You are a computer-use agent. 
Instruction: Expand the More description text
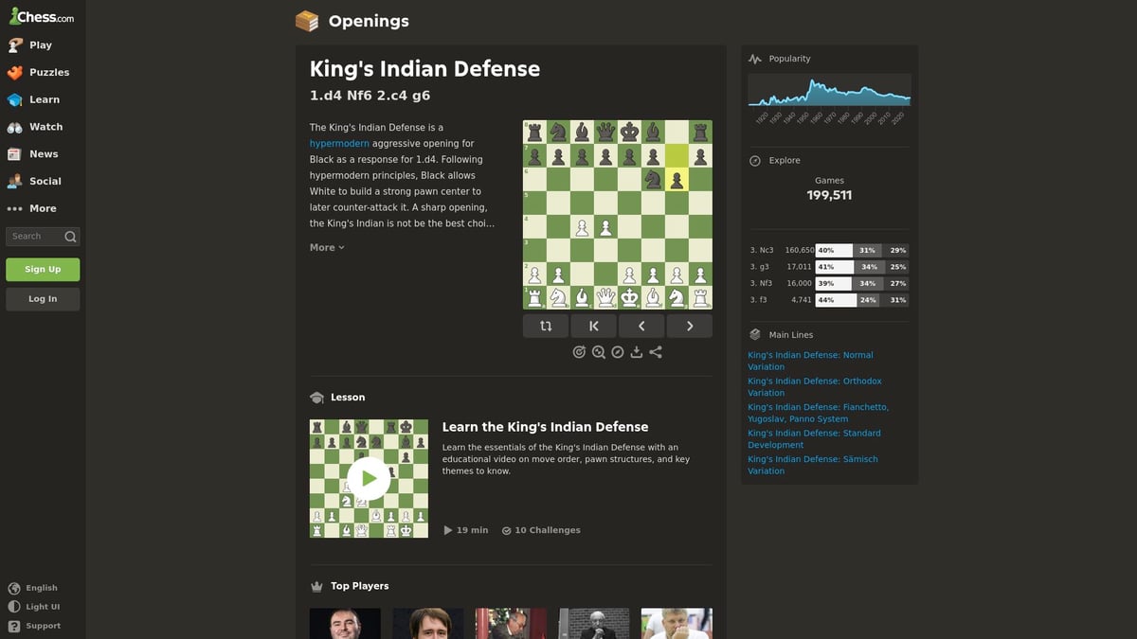(x=326, y=247)
